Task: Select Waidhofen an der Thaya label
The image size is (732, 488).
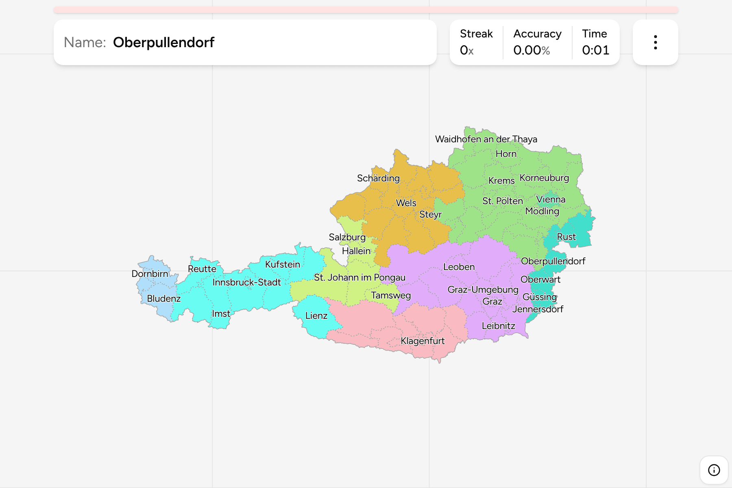Action: click(x=486, y=139)
